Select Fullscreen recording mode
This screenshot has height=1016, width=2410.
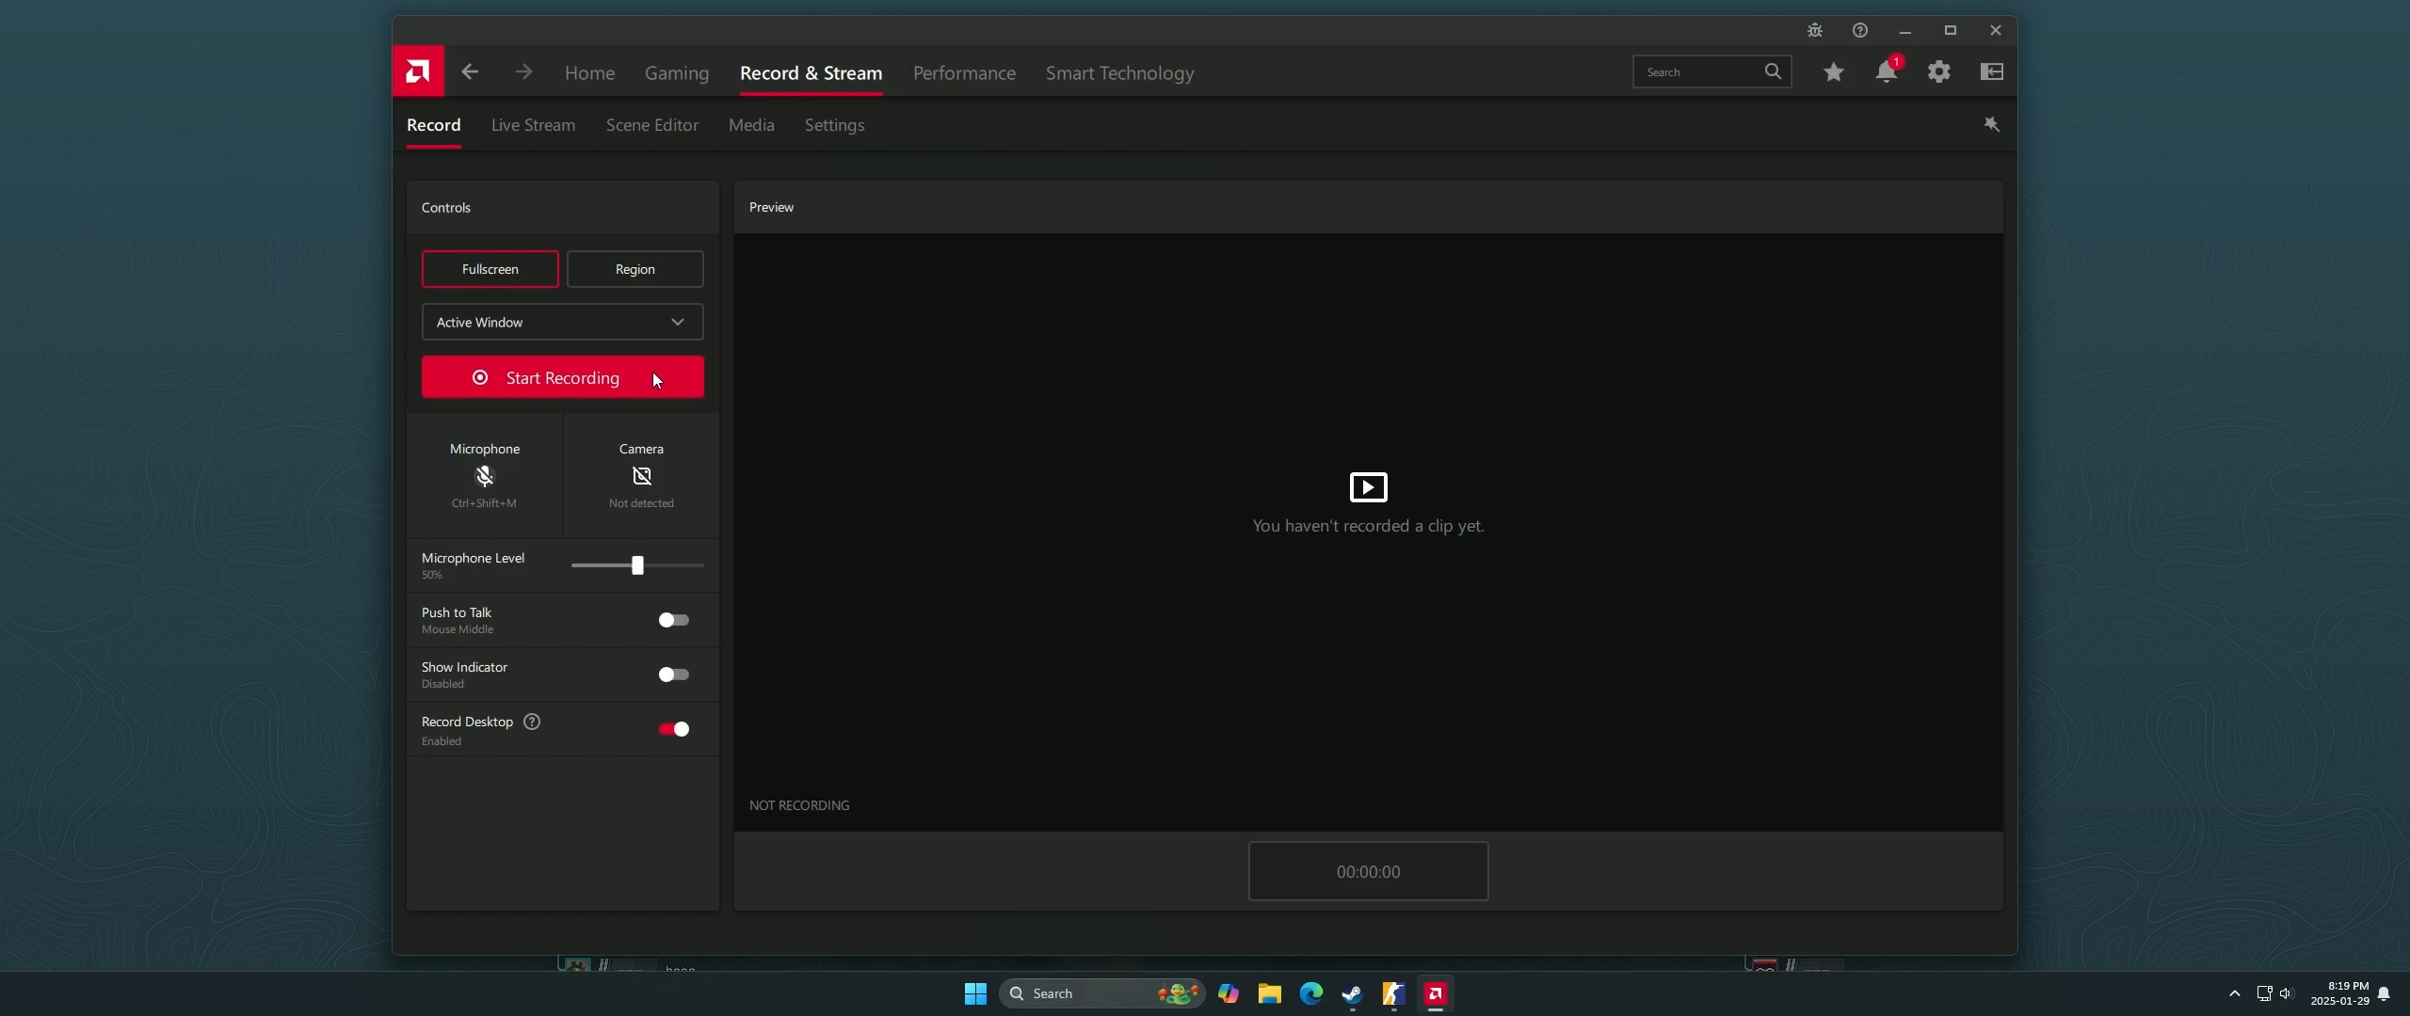pos(490,269)
